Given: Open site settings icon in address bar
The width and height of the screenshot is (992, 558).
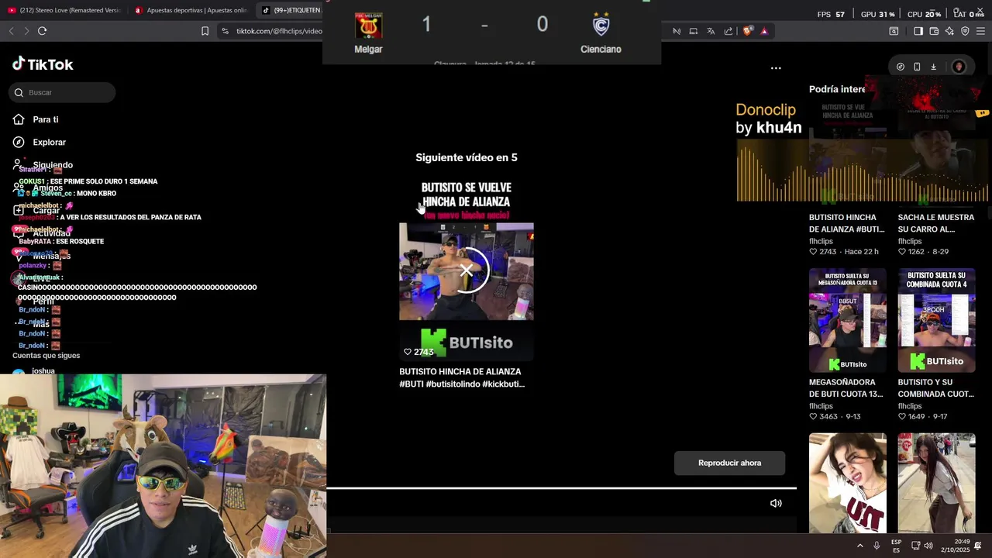Looking at the screenshot, I should [x=225, y=31].
